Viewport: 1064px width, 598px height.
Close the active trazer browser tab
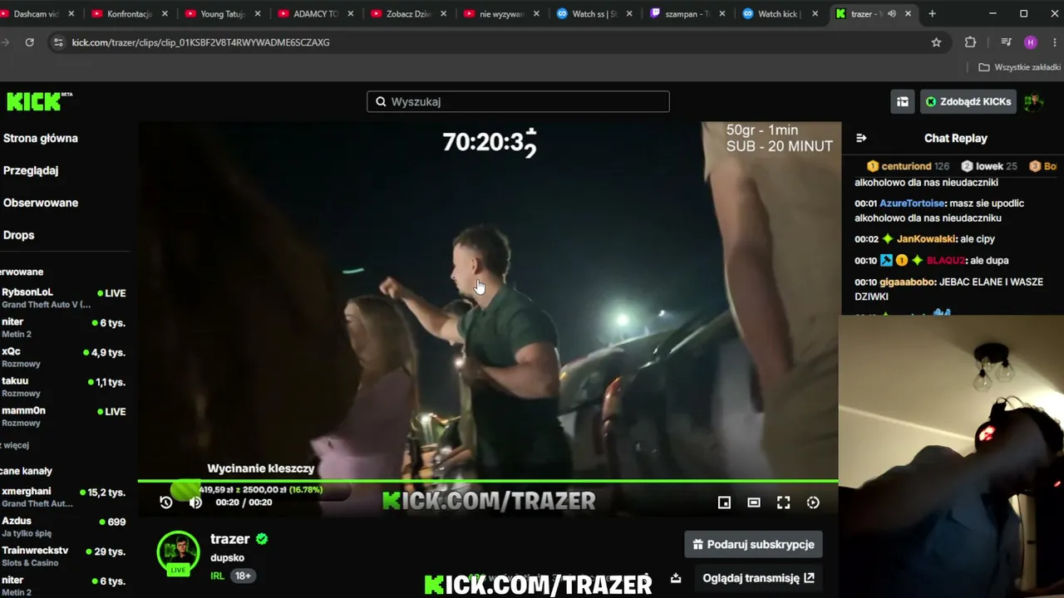(907, 14)
